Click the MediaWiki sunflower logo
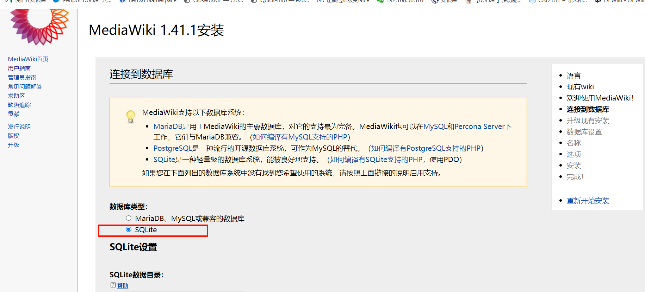Viewport: 645px width, 292px height. click(39, 27)
